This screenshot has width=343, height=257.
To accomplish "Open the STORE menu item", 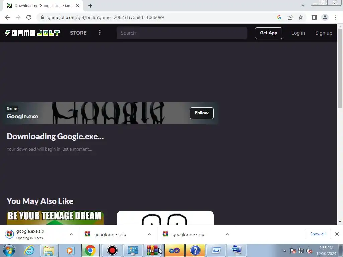I will (x=78, y=33).
